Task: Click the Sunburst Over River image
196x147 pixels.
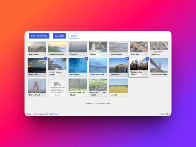Action: (x=139, y=67)
